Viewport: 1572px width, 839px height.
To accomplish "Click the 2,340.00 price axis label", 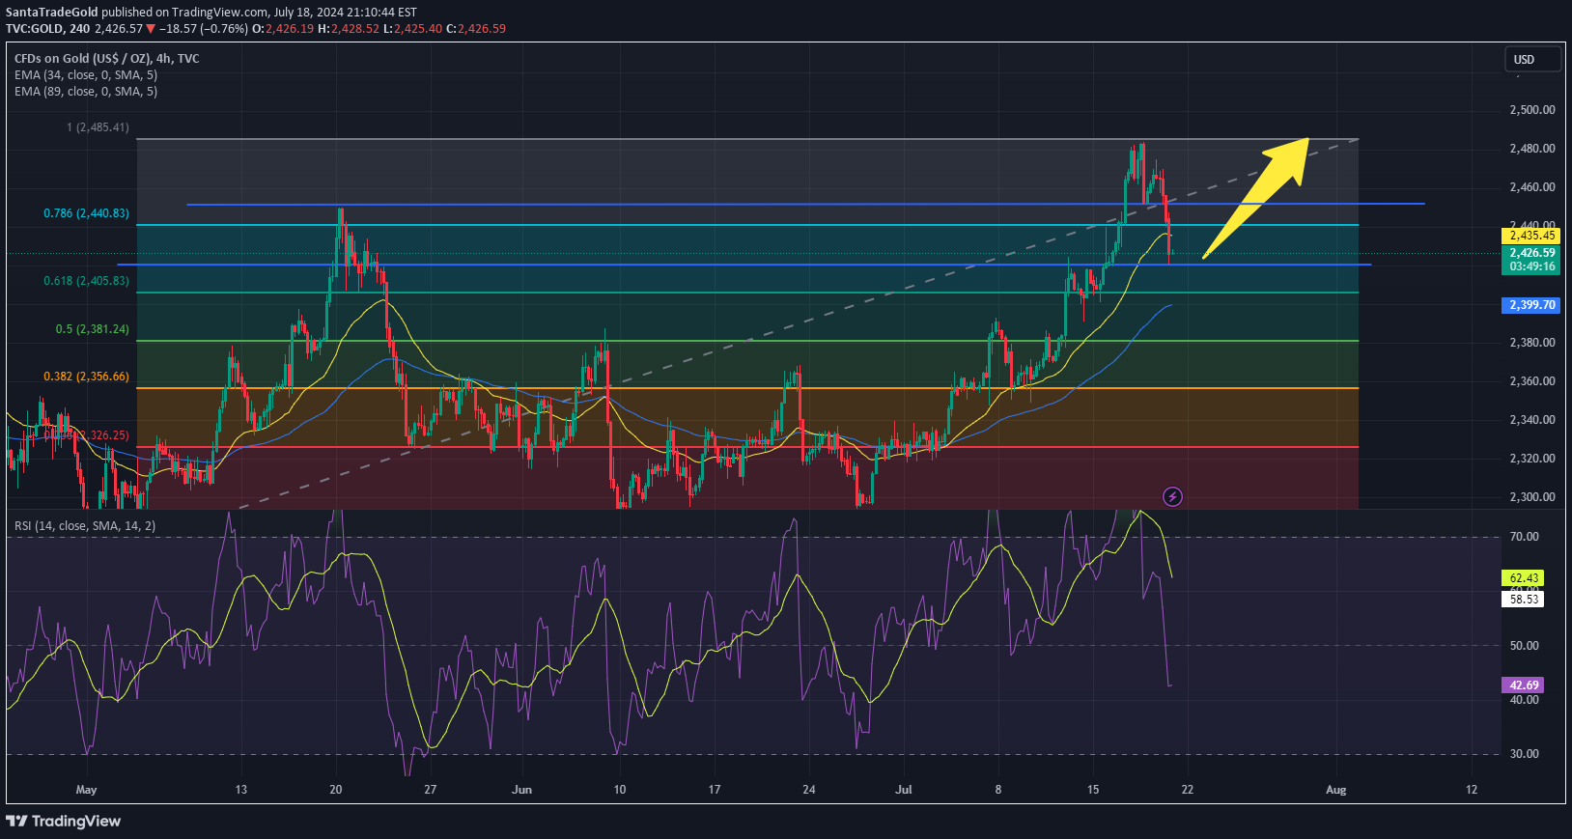I will [1532, 420].
